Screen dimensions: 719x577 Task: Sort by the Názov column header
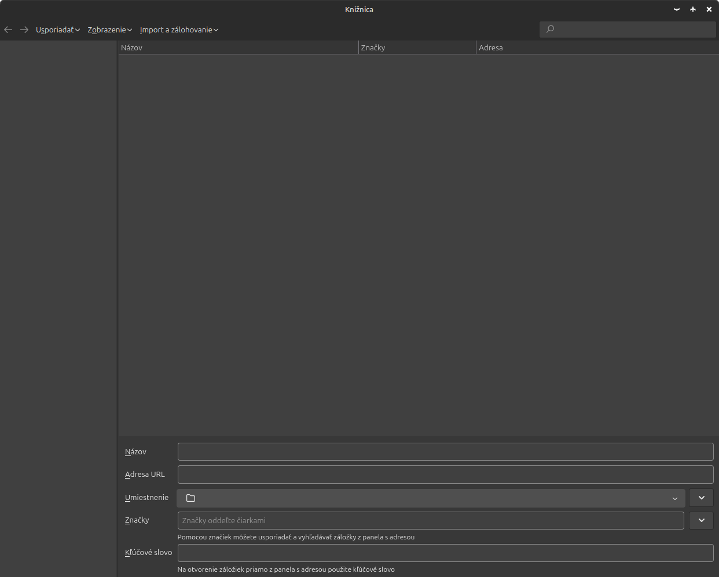[239, 47]
